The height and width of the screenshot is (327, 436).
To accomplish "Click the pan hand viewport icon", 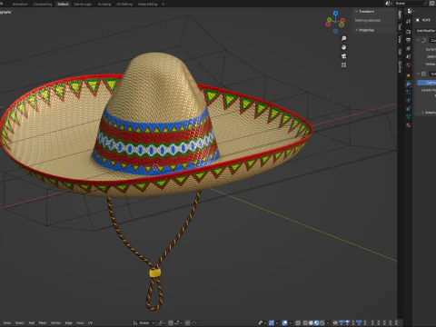I will (x=343, y=47).
